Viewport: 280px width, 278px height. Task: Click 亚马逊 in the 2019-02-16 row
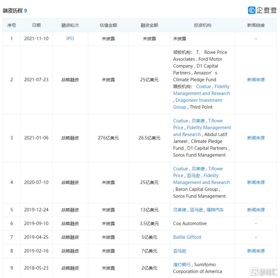click(x=180, y=251)
